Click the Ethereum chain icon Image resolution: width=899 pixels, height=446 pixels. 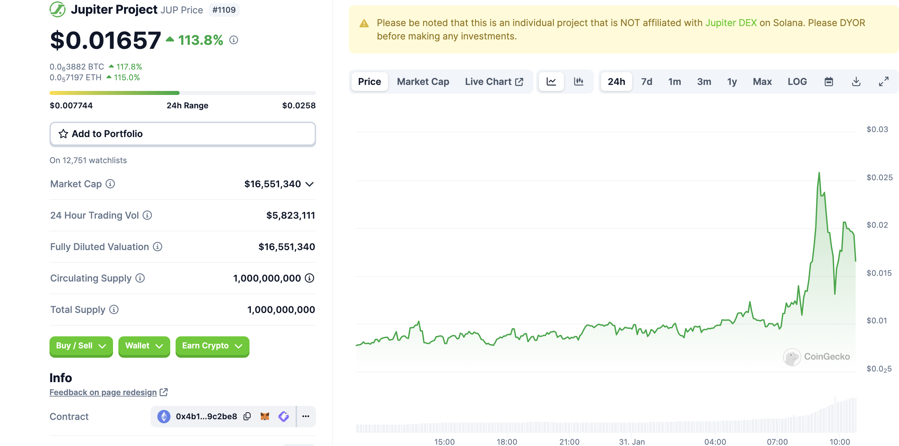click(x=164, y=416)
